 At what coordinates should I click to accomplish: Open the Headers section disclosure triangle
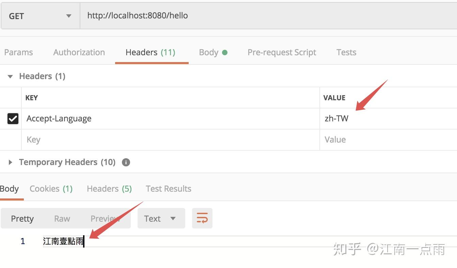(10, 76)
